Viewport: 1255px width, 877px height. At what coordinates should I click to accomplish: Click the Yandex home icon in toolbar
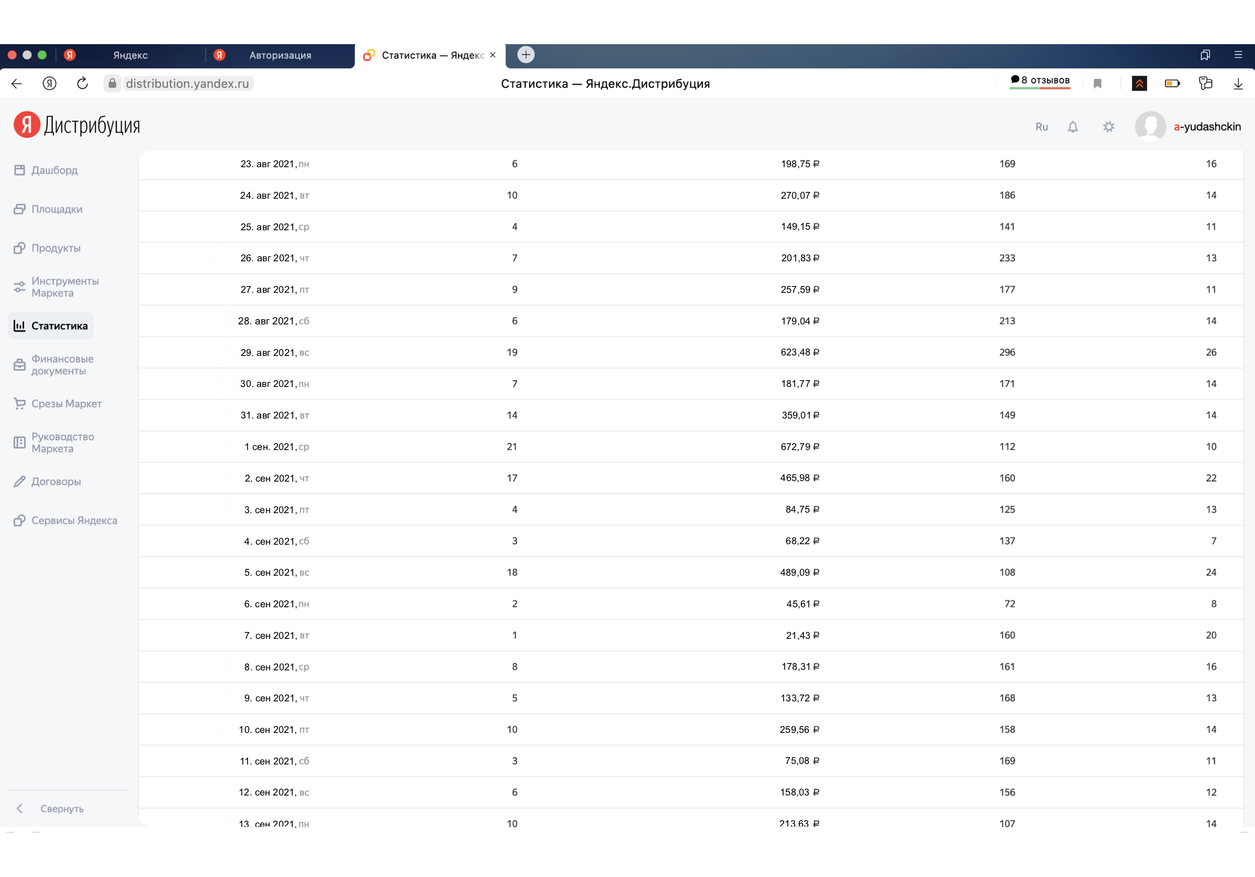tap(50, 84)
